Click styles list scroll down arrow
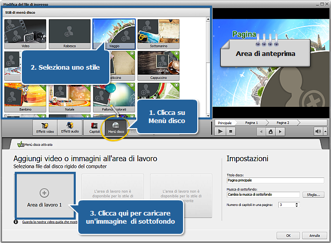This screenshot has width=331, height=243. click(x=208, y=115)
